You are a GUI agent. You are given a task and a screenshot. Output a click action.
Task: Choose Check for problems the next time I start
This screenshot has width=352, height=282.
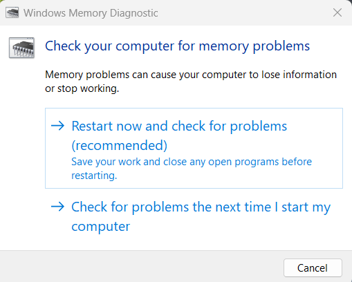click(194, 216)
